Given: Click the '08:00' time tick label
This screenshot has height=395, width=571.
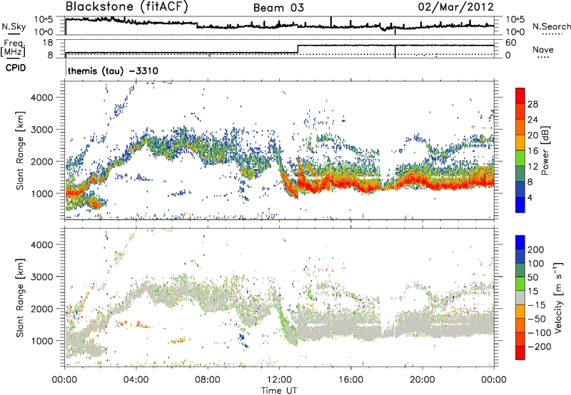Looking at the screenshot, I should tap(208, 380).
